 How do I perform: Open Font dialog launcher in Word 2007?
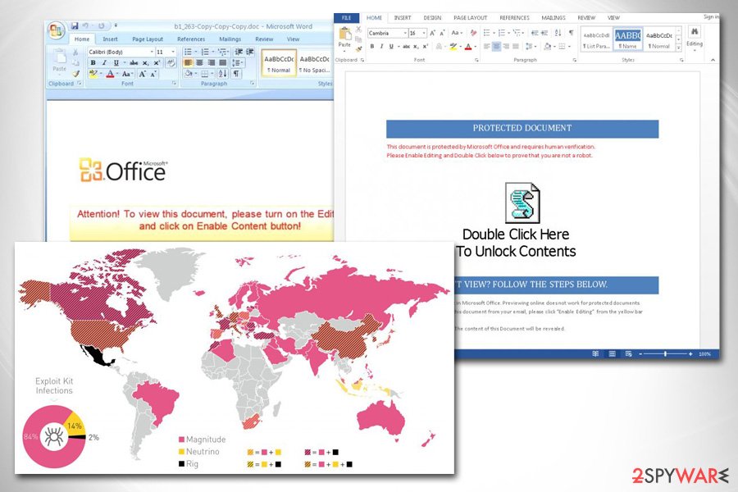(174, 84)
